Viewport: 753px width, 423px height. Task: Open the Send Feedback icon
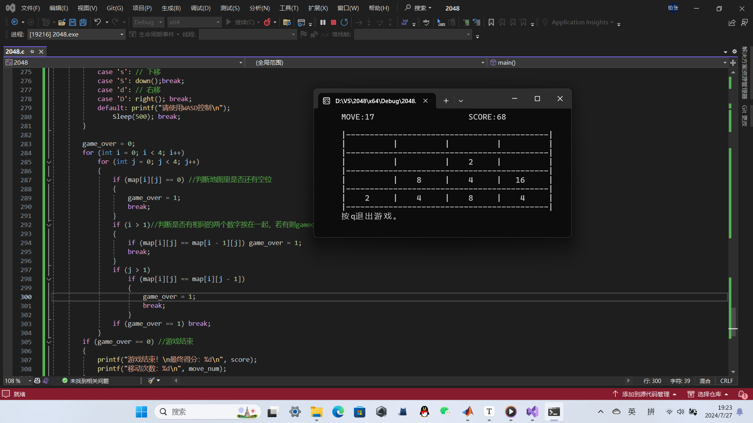point(744,23)
